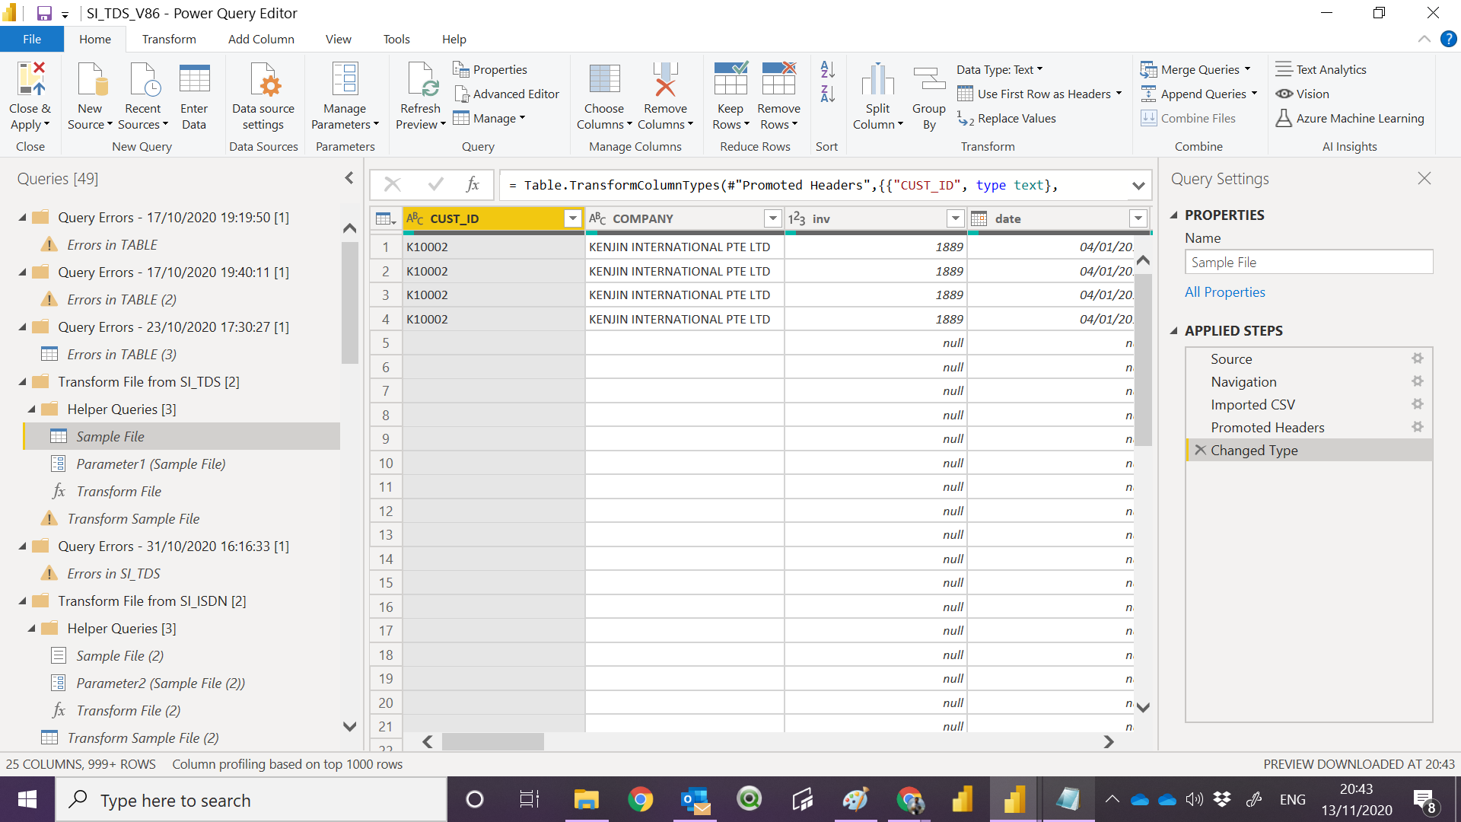Switch to the Transform tab
Image resolution: width=1461 pixels, height=822 pixels.
[x=169, y=39]
